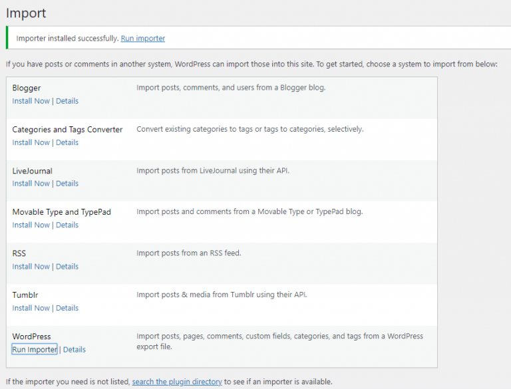This screenshot has width=511, height=389.
Task: Click Categories and Tags Converter title
Action: pos(67,130)
